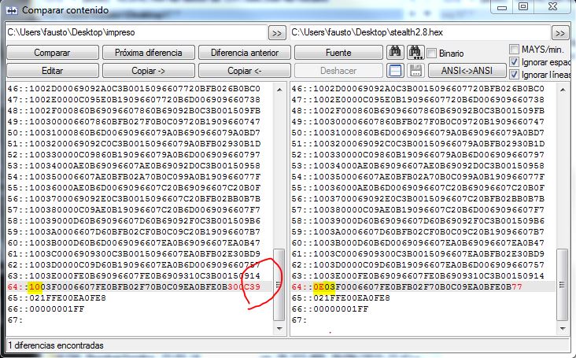Click line 65 021FFE00EA0FE8 in the left pane
The height and width of the screenshot is (358, 576).
click(57, 297)
